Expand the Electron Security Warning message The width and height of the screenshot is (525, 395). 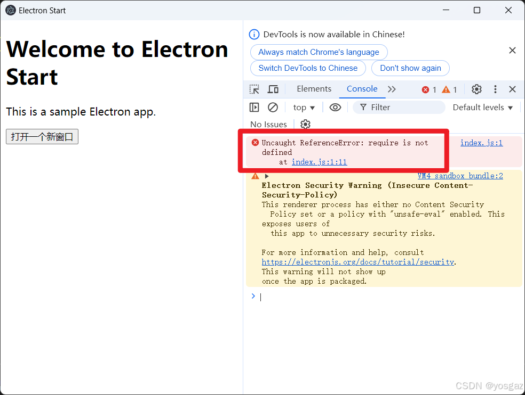point(266,176)
